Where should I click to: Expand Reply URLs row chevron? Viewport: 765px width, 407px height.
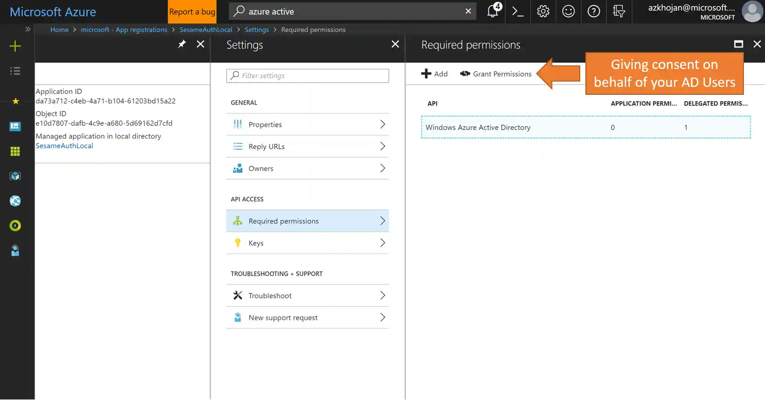point(382,146)
